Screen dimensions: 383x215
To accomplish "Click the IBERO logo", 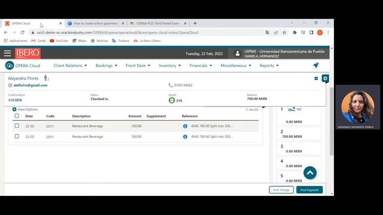I will [x=28, y=53].
